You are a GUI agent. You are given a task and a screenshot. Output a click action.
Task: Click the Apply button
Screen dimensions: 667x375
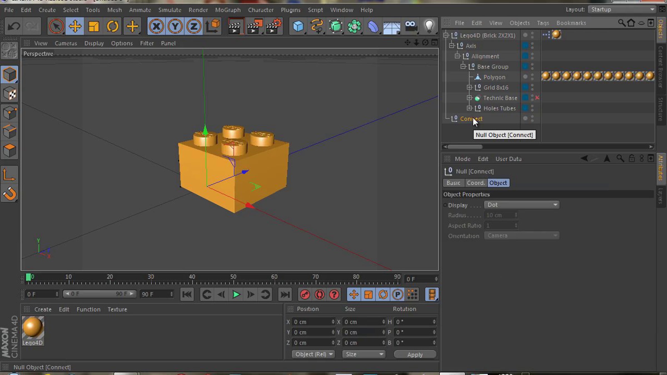(x=415, y=354)
